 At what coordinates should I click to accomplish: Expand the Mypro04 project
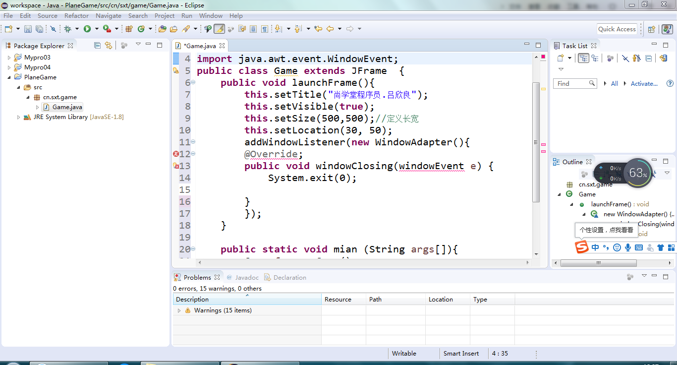click(x=9, y=67)
